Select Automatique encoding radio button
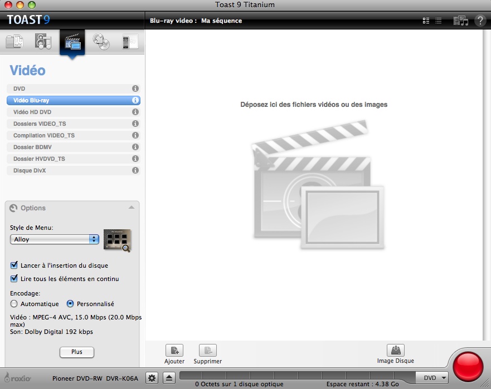The height and width of the screenshot is (389, 491). pyautogui.click(x=14, y=304)
